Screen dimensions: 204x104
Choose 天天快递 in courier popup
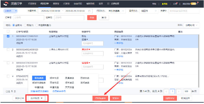70,87
